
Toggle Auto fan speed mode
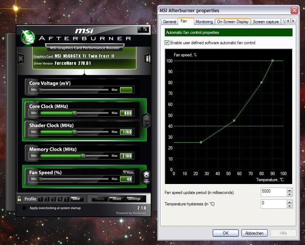point(128,172)
